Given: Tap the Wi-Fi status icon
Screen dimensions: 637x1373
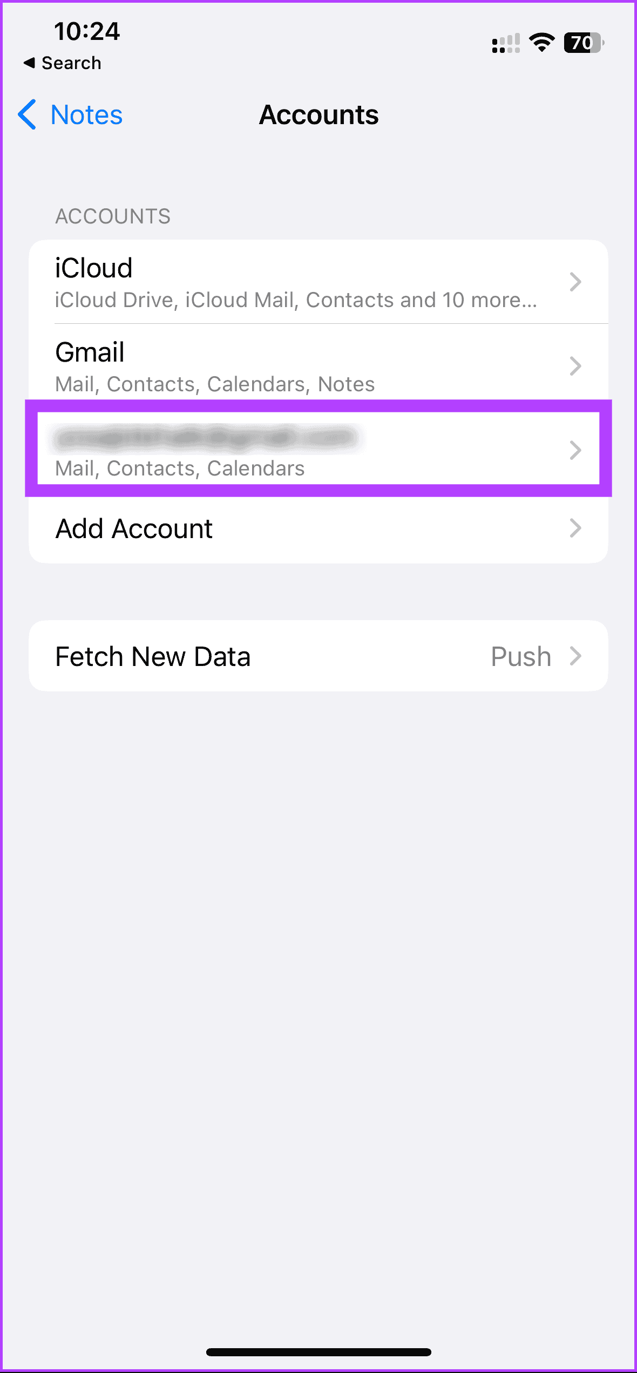Looking at the screenshot, I should pos(541,41).
